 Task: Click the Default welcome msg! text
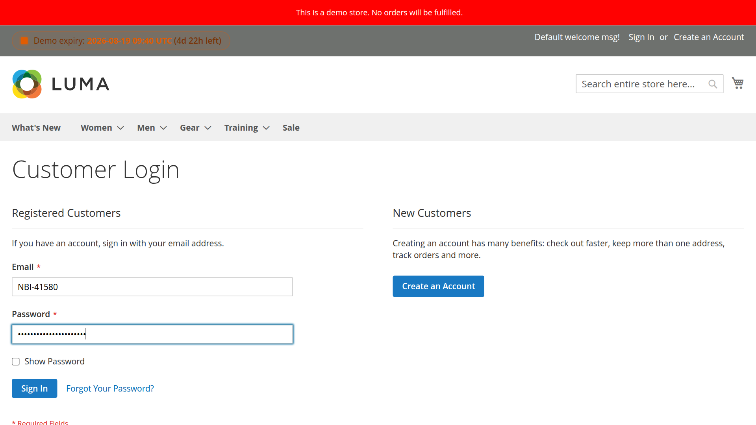tap(577, 37)
